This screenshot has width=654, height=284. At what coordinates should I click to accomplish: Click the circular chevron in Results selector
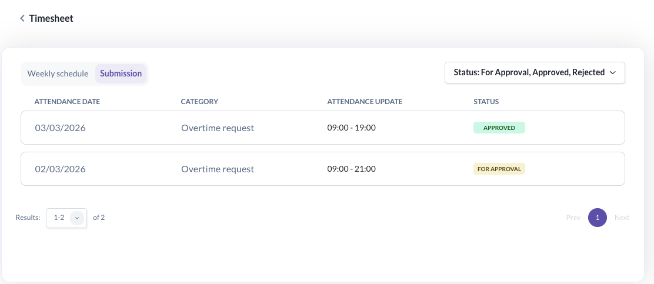(x=77, y=218)
